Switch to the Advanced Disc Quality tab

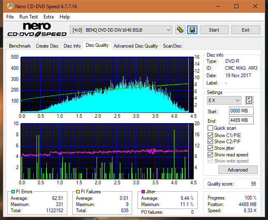(x=136, y=46)
